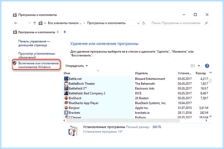Image resolution: width=224 pixels, height=149 pixels.
Task: Click publisher BlueStack Systems, Inc.
Action: point(150,103)
